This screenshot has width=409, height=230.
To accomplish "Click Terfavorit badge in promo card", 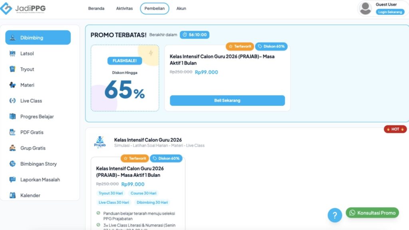I will (x=240, y=46).
